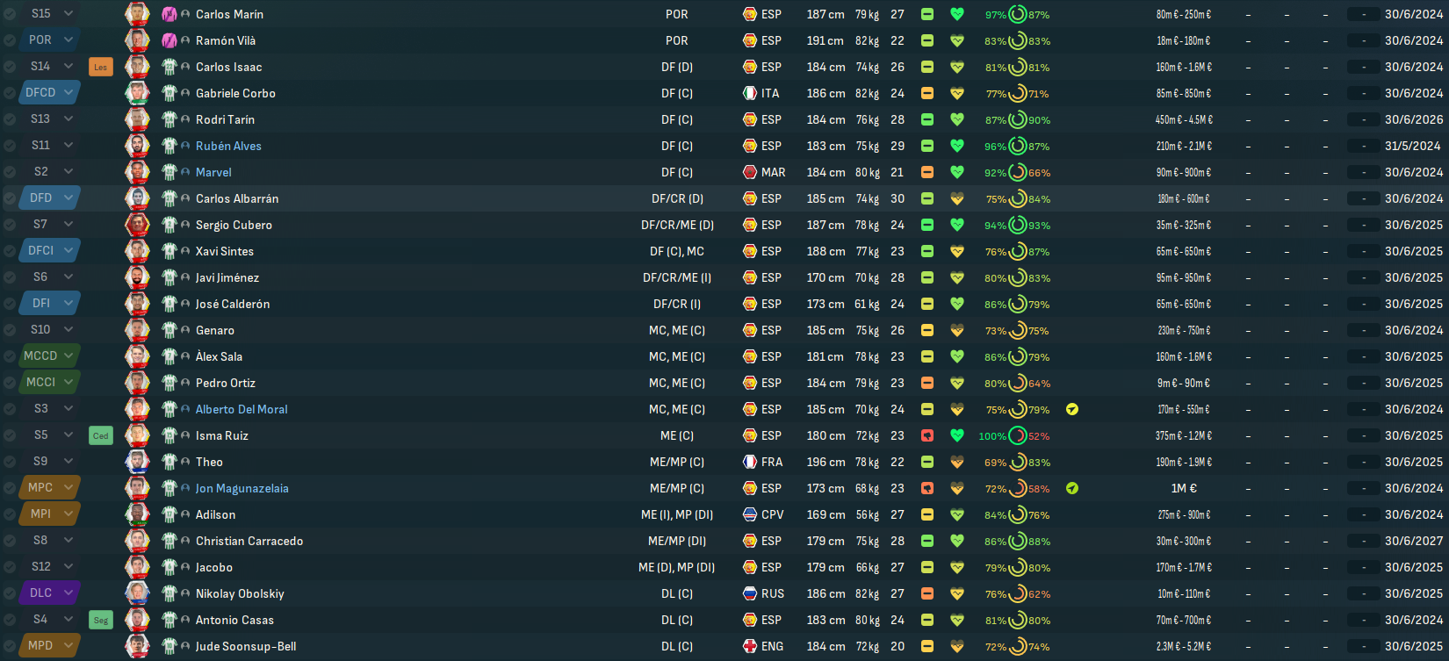
Task: Click Nikolay Obolskiy's face thumbnail
Action: pos(137,593)
